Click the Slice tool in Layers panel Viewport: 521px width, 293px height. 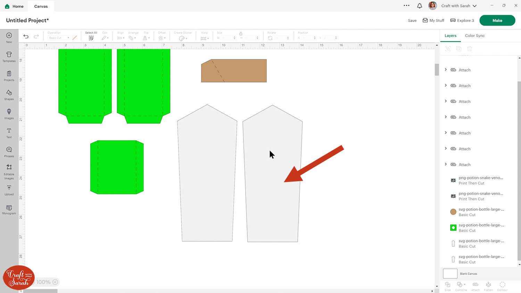click(x=448, y=286)
